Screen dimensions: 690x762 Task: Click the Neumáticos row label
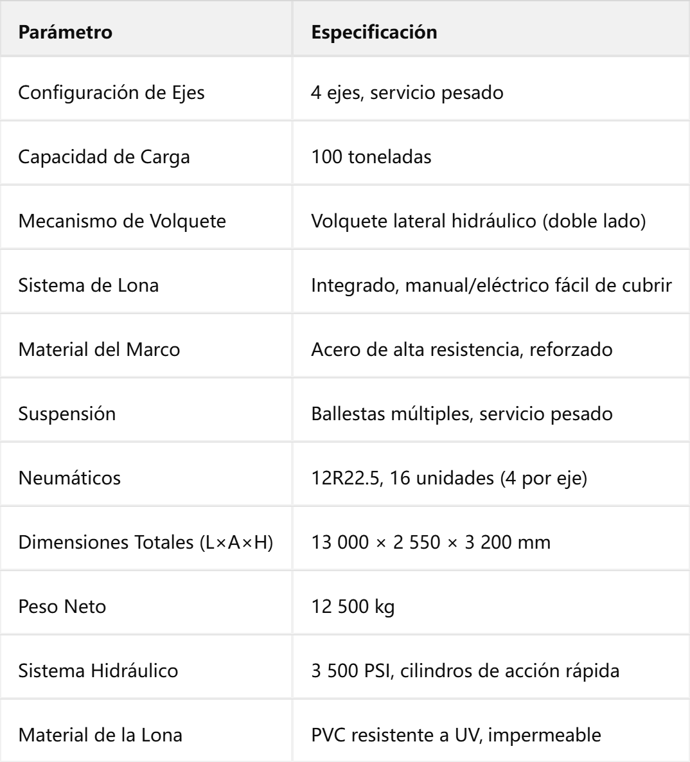click(69, 478)
